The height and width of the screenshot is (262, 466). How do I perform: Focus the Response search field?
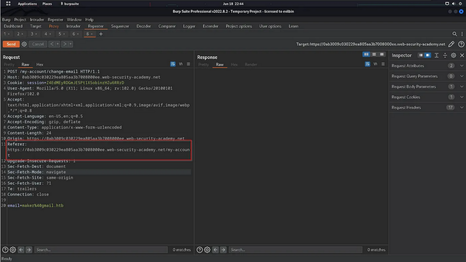296,250
